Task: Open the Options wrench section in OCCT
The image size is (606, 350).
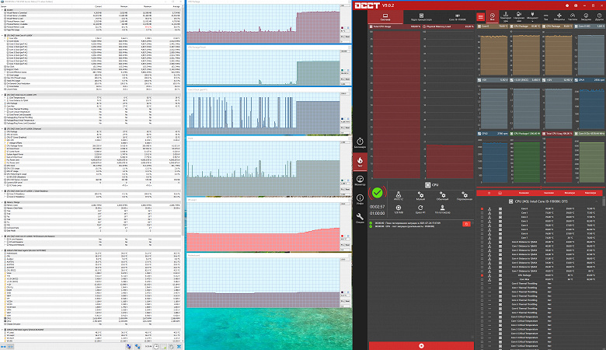Action: pyautogui.click(x=360, y=218)
